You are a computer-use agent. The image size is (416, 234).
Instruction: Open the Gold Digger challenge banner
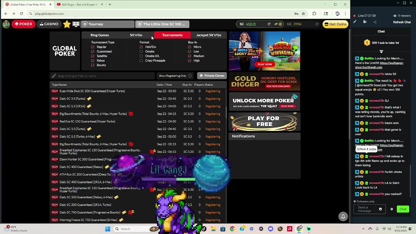coord(265,82)
